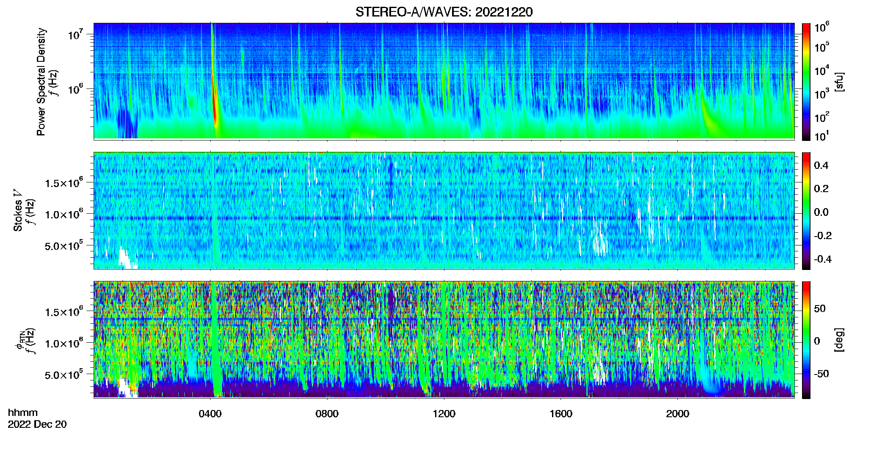Click the 10^2 label on the sfu color bar
This screenshot has width=888, height=457.
click(x=821, y=117)
